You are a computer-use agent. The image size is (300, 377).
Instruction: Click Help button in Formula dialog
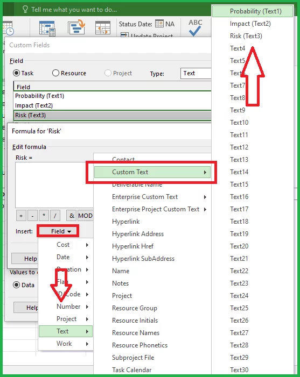point(25,259)
